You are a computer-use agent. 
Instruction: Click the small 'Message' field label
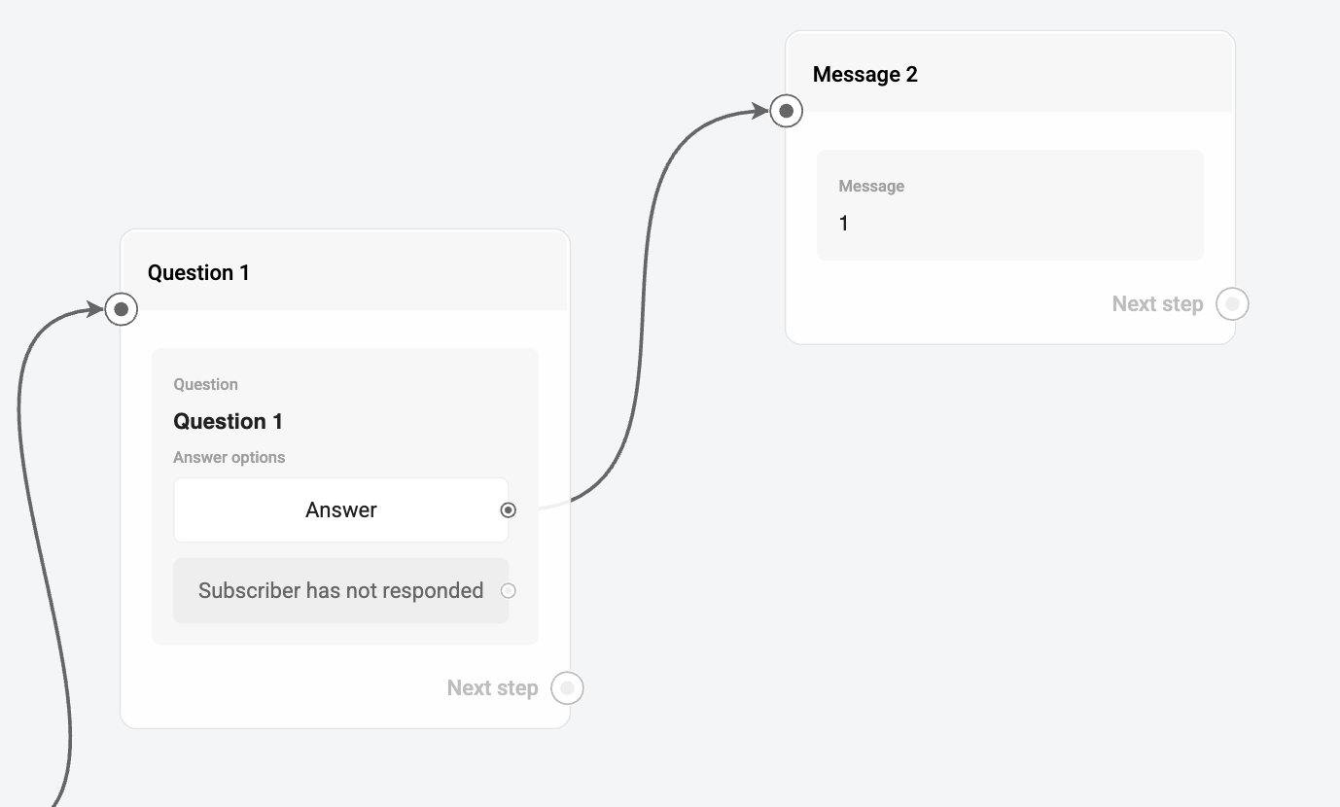[x=871, y=187]
